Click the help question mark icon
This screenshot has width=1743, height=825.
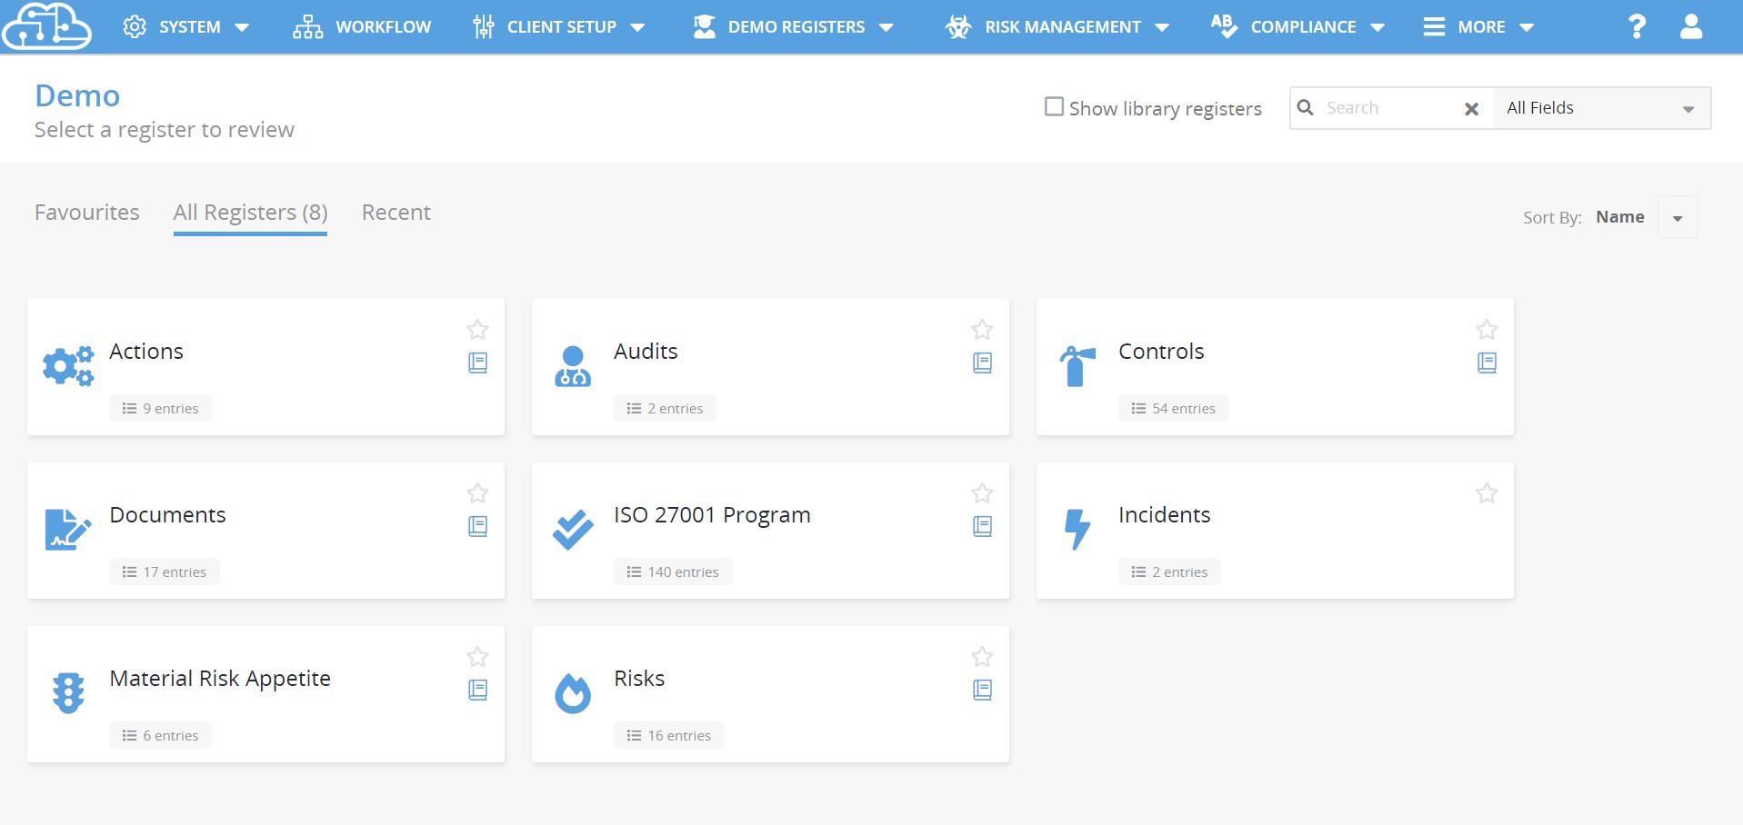[x=1637, y=26]
